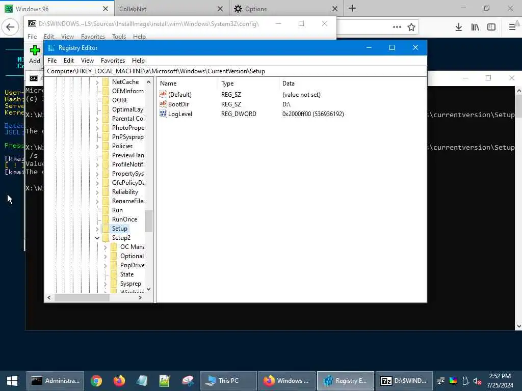Switch to the Options browser tab
This screenshot has width=522, height=391.
286,9
